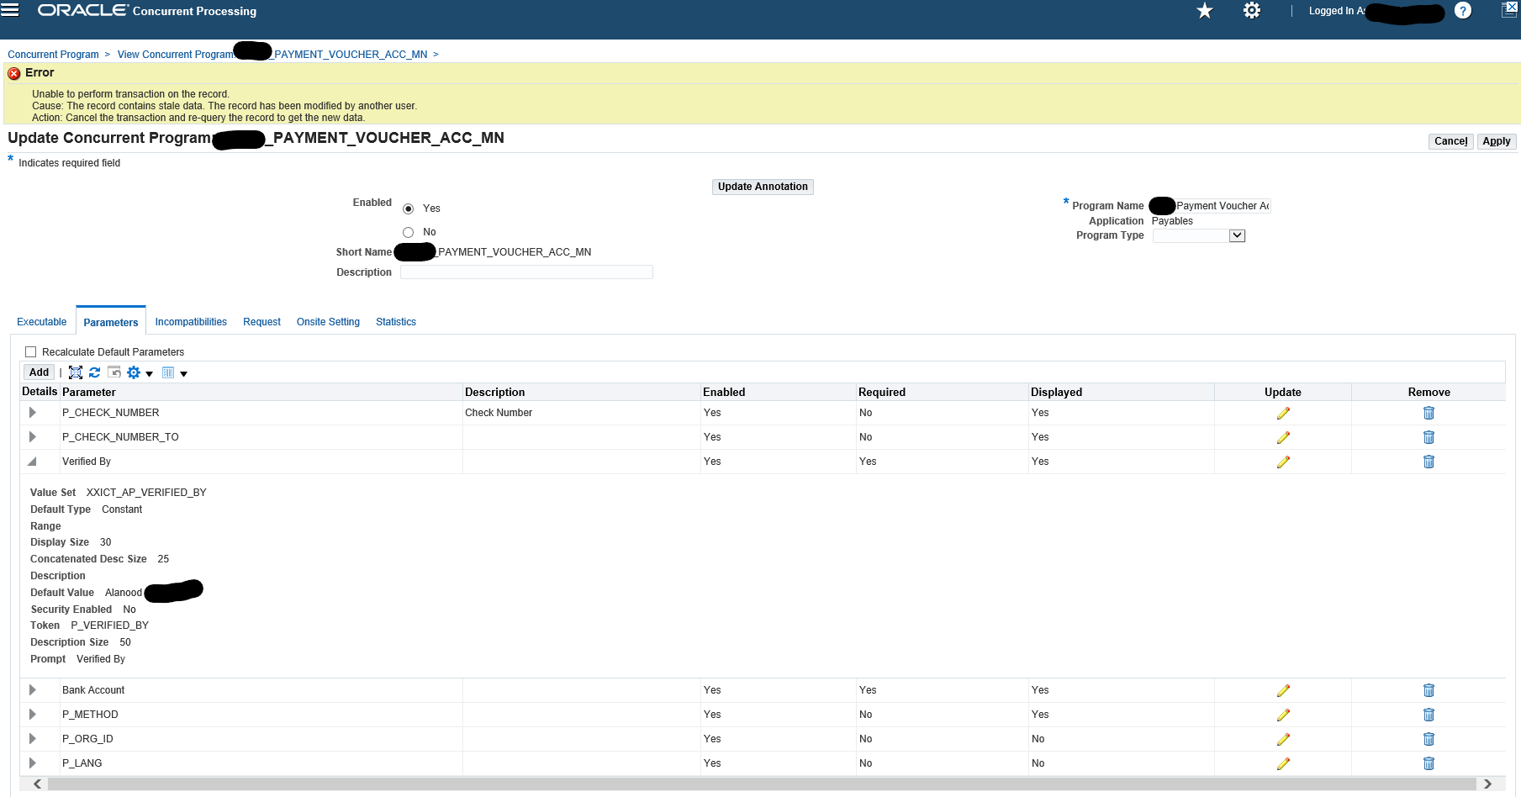The height and width of the screenshot is (797, 1521).
Task: Edit the P_CHECK_NUMBER parameter with pencil
Action: [1283, 413]
